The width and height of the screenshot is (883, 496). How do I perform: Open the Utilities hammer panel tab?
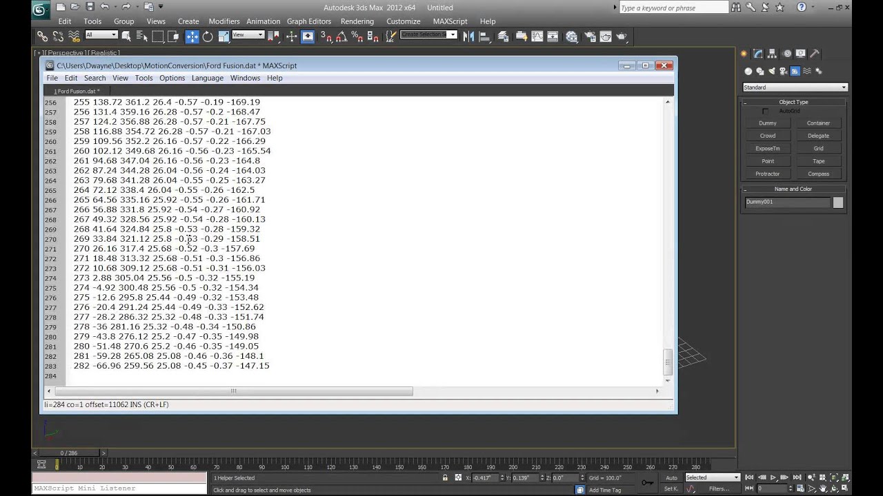click(x=815, y=53)
